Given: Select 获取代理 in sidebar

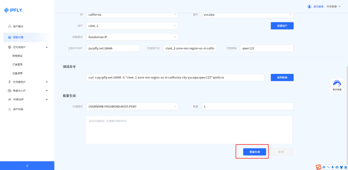Looking at the screenshot, I should 18,37.
